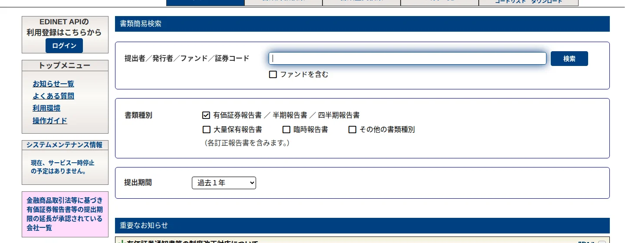Screen dimensions: 625x243
Task: Click the 書類簡易検索 section header
Action: coord(362,24)
